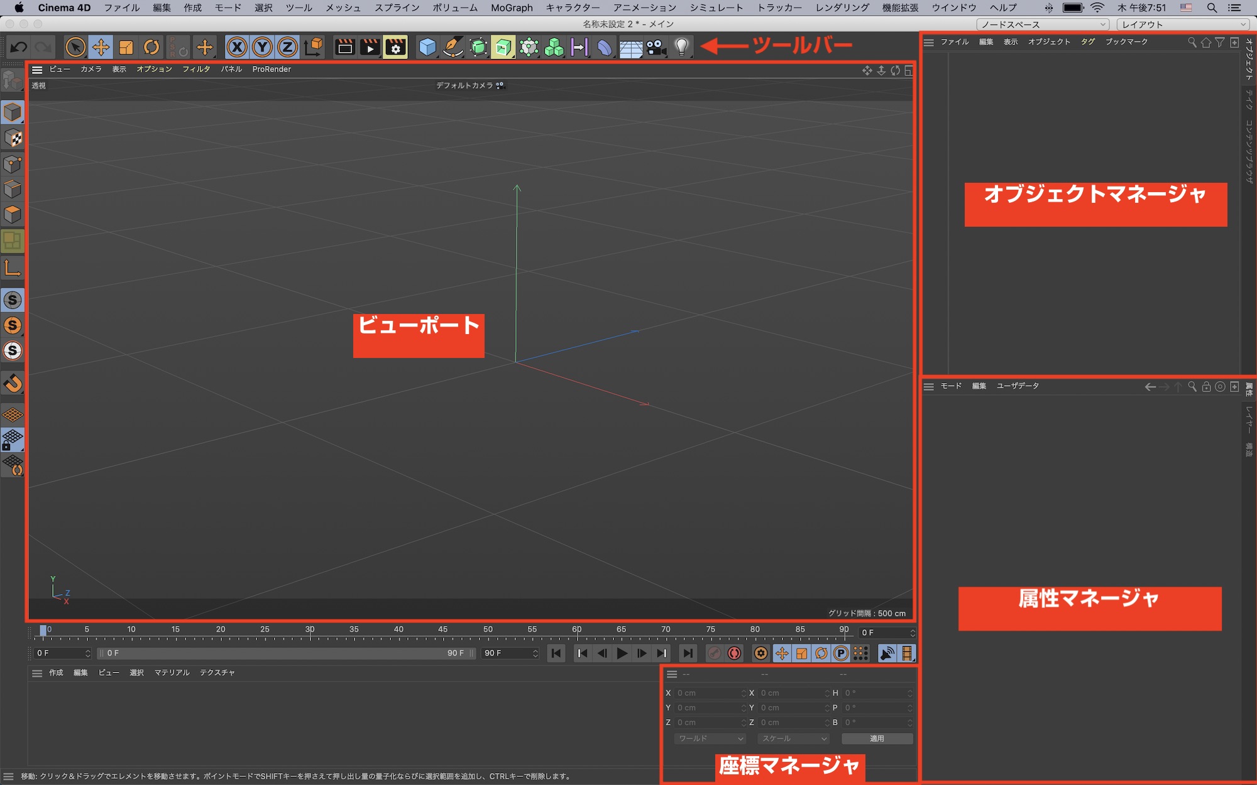The image size is (1257, 785).
Task: Toggle the Y axis lock
Action: 262,47
